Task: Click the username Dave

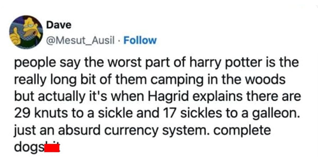Action: click(x=59, y=25)
